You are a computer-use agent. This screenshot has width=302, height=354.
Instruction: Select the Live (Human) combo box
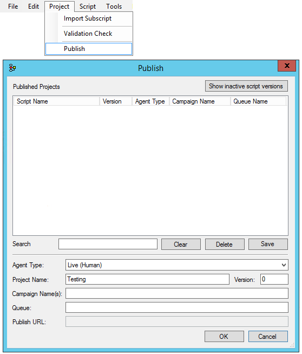click(176, 265)
